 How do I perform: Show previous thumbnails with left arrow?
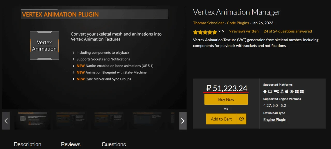6,121
